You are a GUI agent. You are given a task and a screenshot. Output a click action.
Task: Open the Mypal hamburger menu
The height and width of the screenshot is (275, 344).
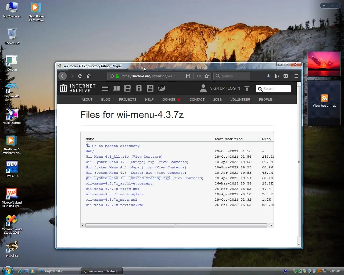(296, 76)
